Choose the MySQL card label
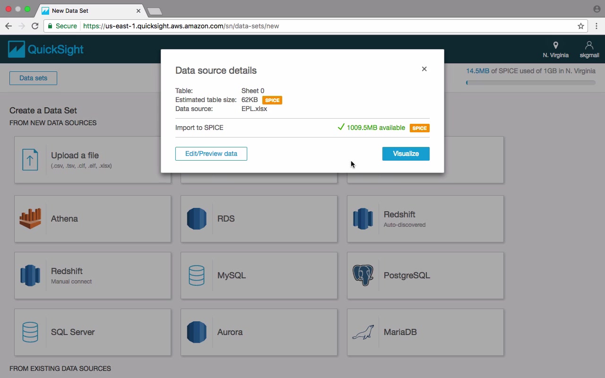Viewport: 605px width, 378px height. [232, 275]
